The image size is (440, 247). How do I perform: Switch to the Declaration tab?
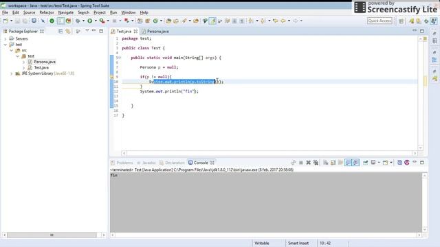(172, 163)
